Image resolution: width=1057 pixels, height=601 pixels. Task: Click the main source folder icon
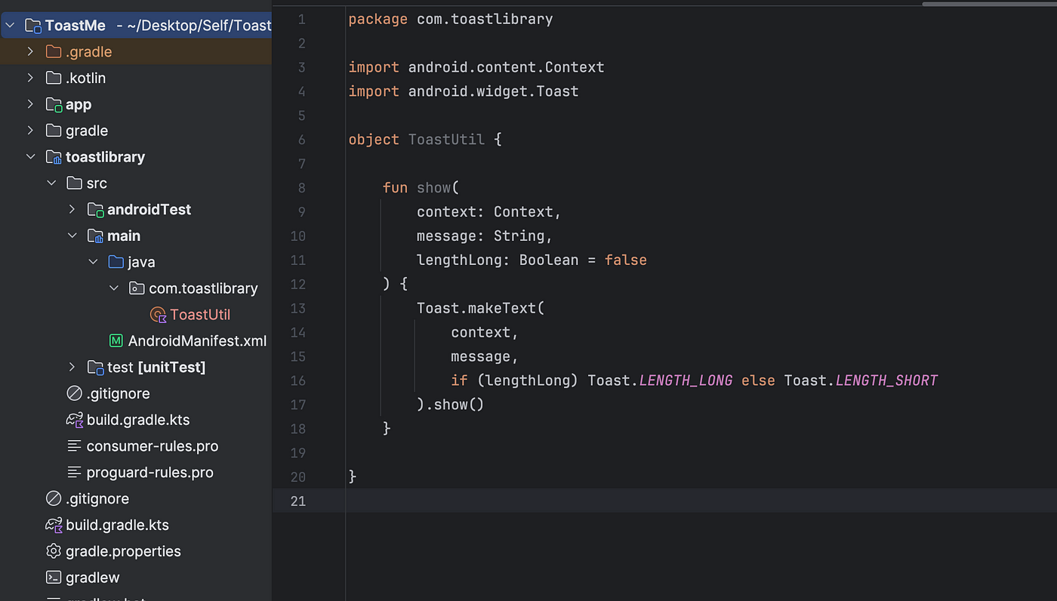pos(95,236)
